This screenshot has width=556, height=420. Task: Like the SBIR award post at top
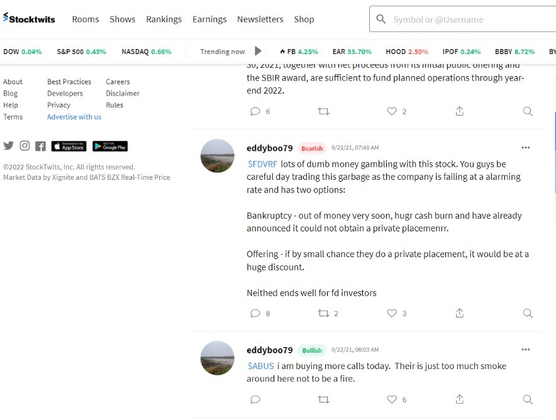click(x=392, y=111)
